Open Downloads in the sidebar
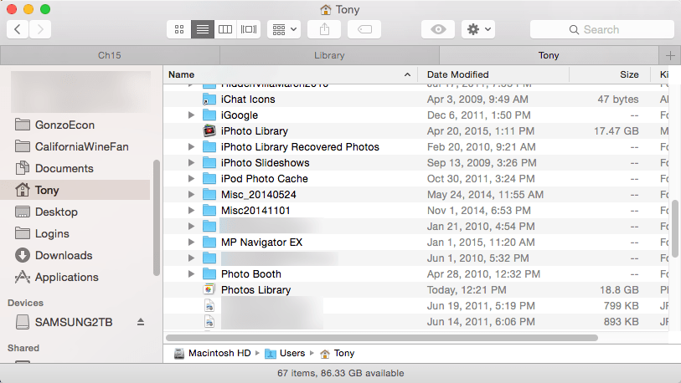This screenshot has width=681, height=383. click(54, 255)
